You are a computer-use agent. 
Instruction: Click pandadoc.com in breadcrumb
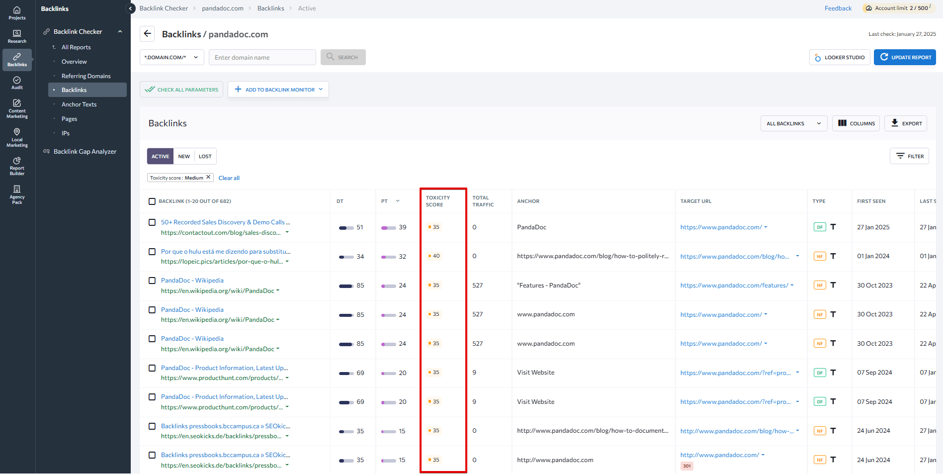pos(223,8)
